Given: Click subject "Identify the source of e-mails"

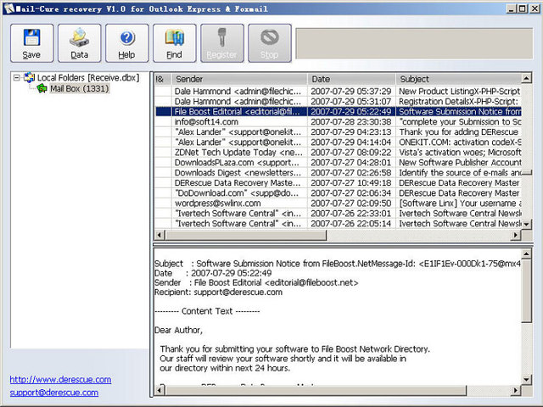Looking at the screenshot, I should [460, 173].
